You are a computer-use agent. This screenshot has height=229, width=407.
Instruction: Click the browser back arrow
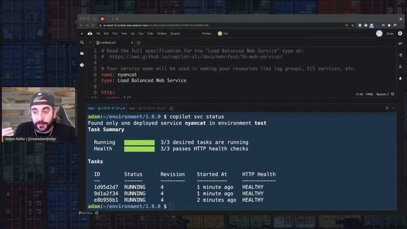click(81, 25)
